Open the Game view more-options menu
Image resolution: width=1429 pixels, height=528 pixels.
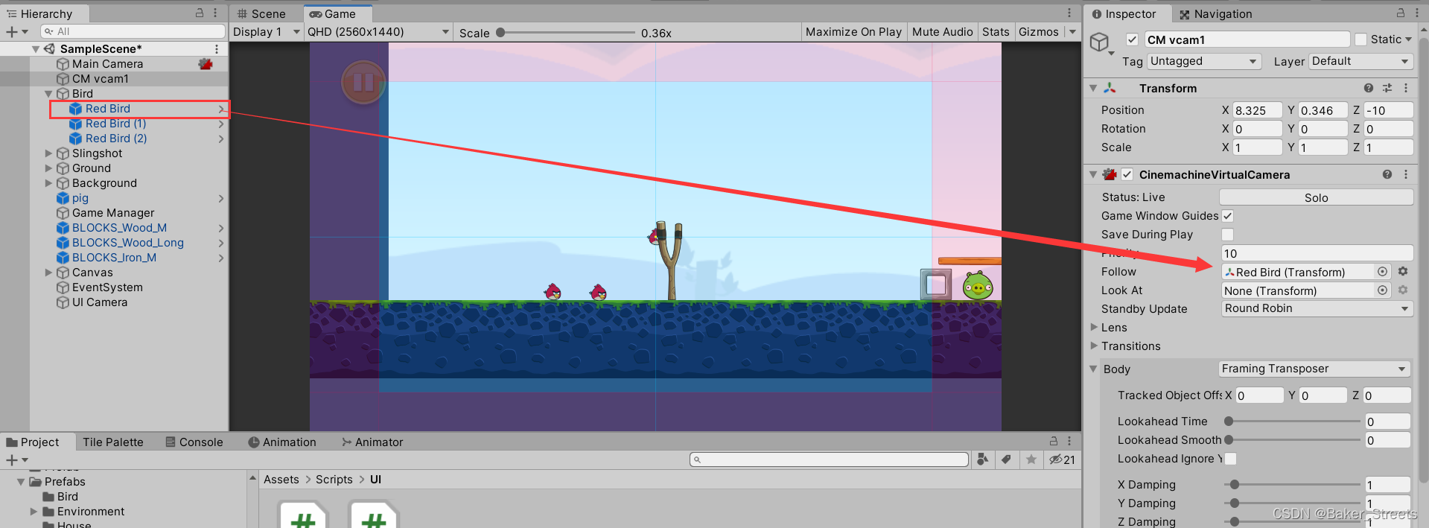[1069, 13]
